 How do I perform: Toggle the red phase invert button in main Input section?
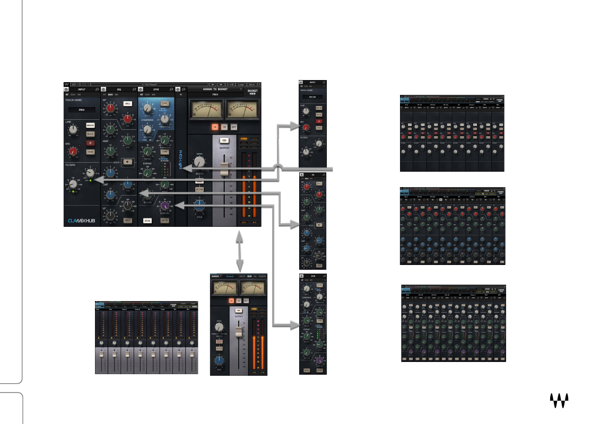[x=90, y=143]
